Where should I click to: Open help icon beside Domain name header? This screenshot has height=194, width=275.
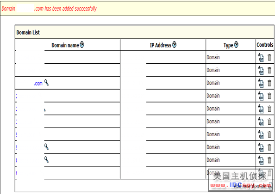tap(82, 45)
